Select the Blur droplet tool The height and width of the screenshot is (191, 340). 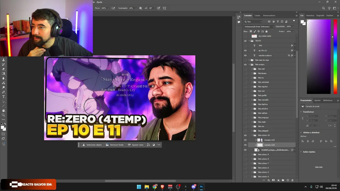pyautogui.click(x=3, y=78)
